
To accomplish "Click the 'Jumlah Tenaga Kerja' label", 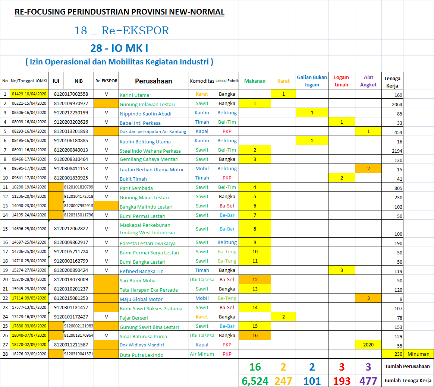I will [x=408, y=381].
